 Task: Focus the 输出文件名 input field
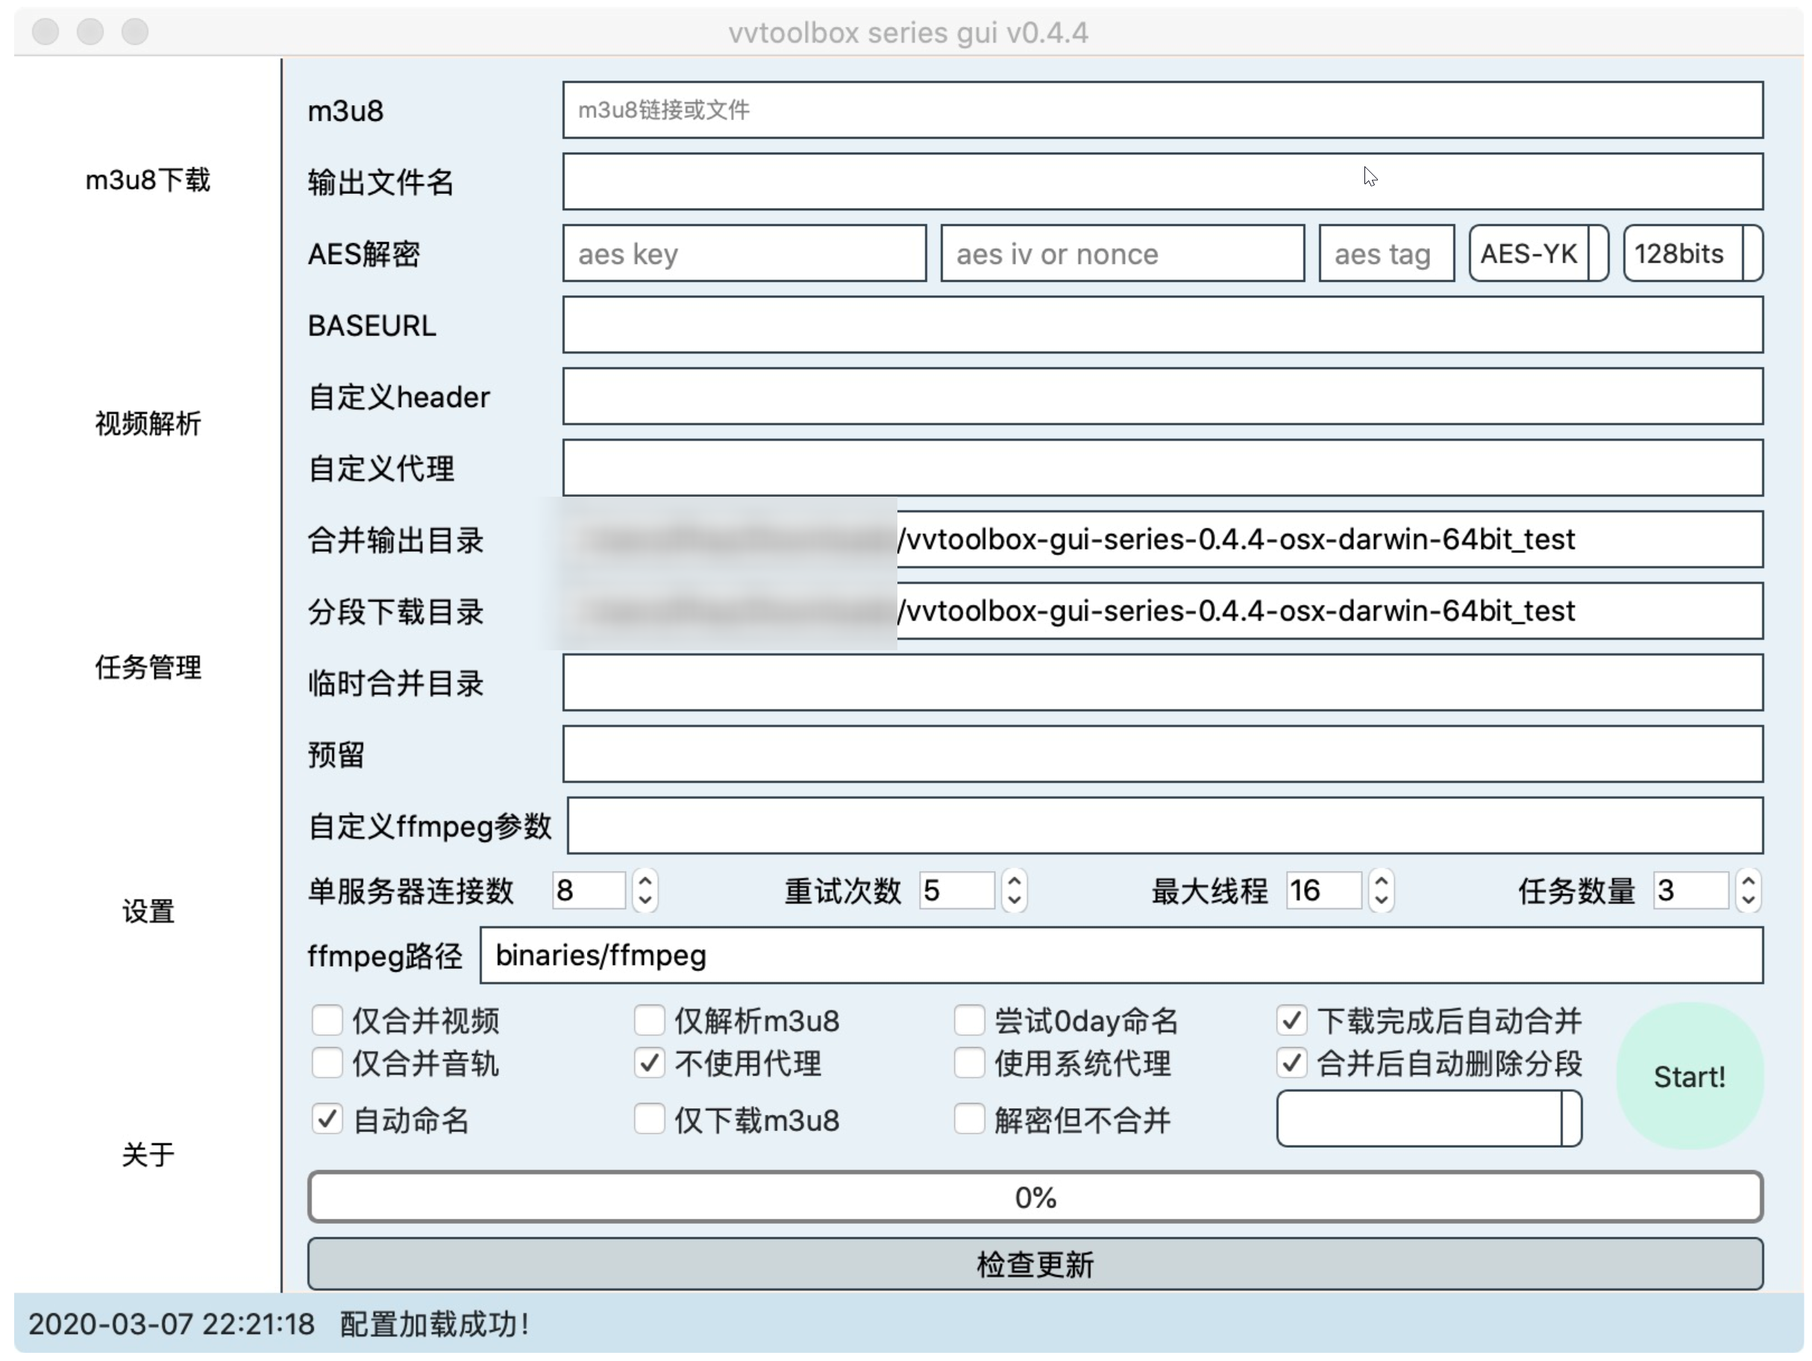(1162, 181)
